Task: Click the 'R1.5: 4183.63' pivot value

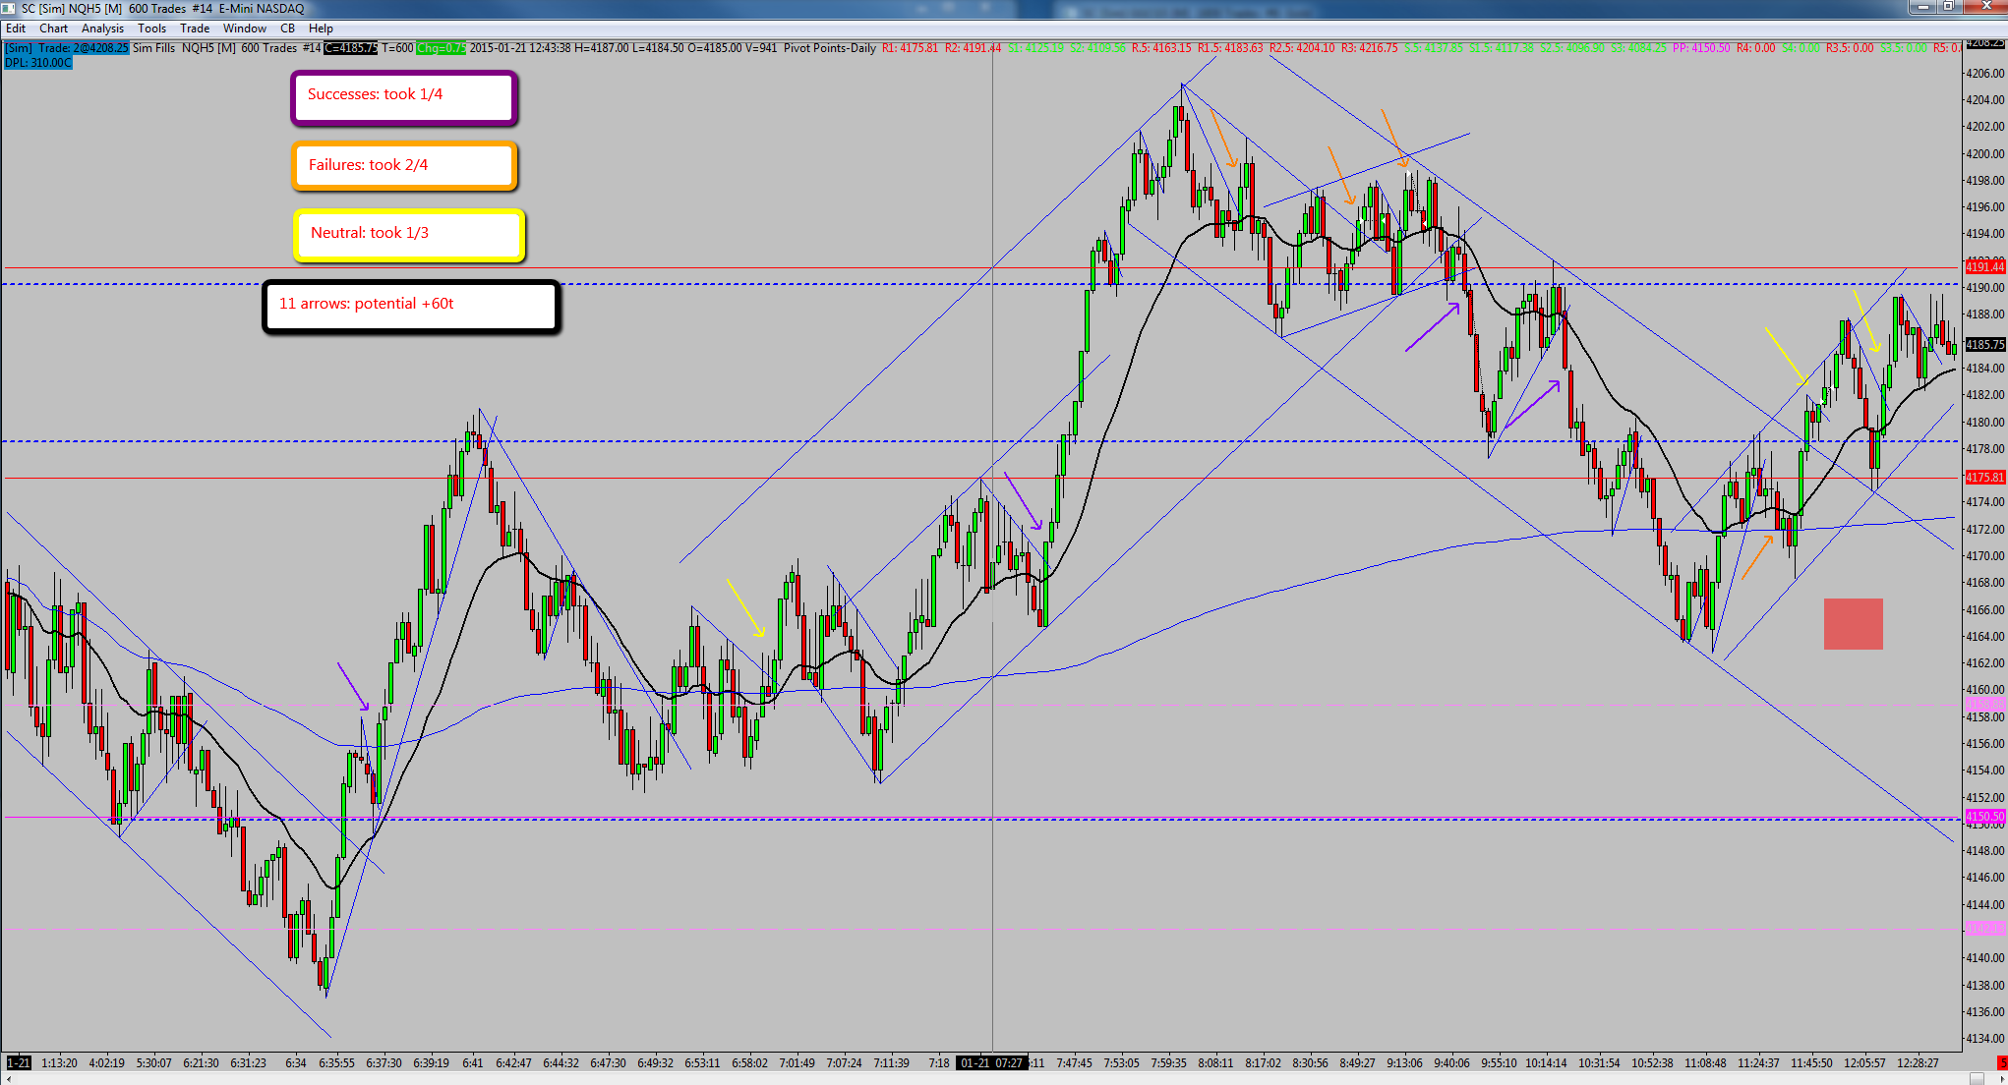Action: (x=1229, y=48)
